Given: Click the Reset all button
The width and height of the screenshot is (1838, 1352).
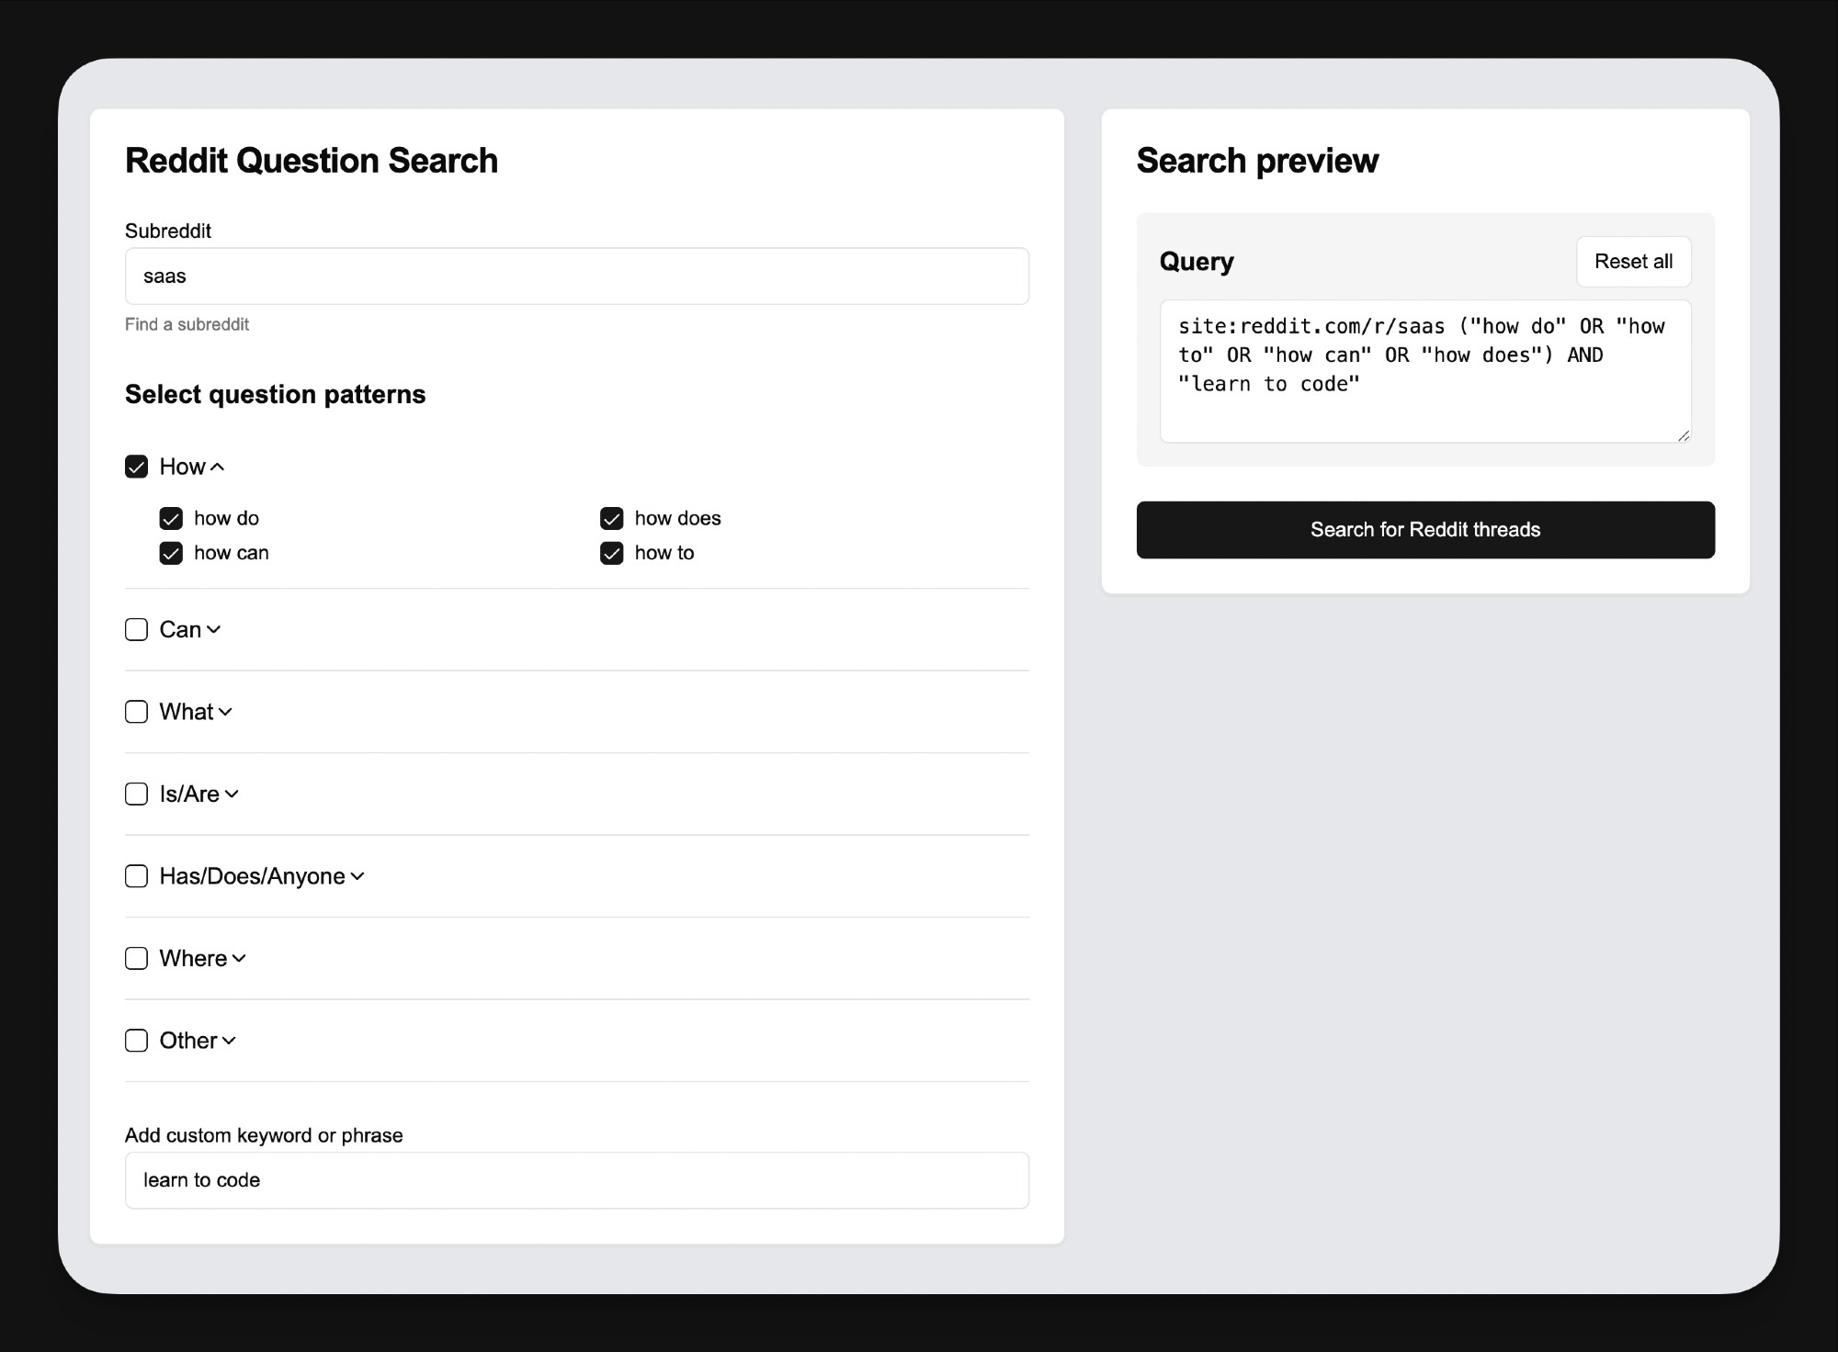Looking at the screenshot, I should point(1634,262).
